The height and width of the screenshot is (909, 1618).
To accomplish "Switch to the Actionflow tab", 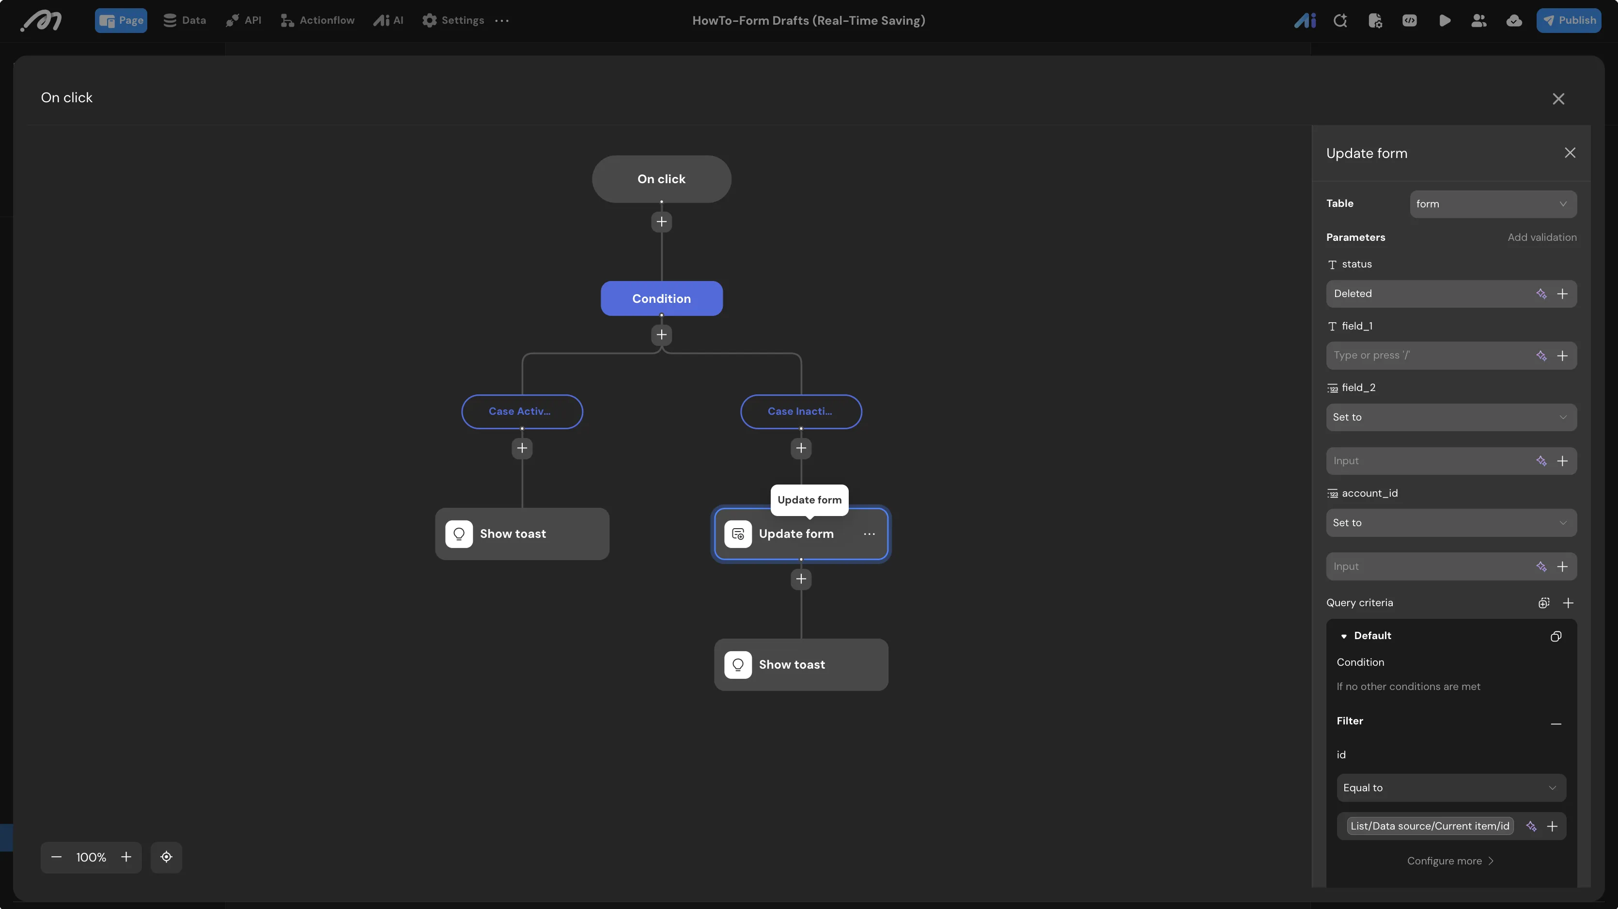I will coord(317,21).
